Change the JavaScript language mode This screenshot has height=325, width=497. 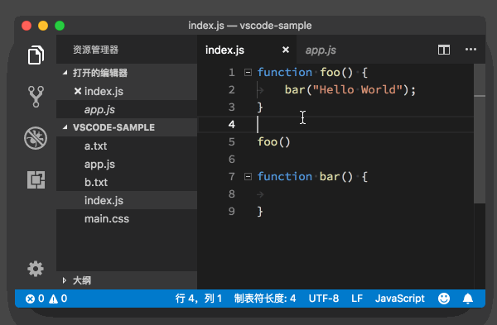(x=400, y=299)
